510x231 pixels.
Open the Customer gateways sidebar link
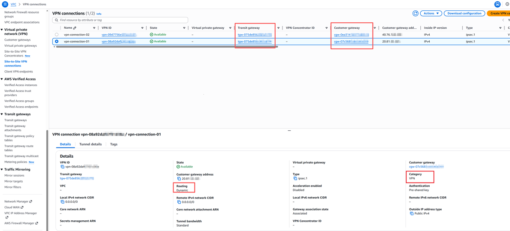tap(17, 40)
